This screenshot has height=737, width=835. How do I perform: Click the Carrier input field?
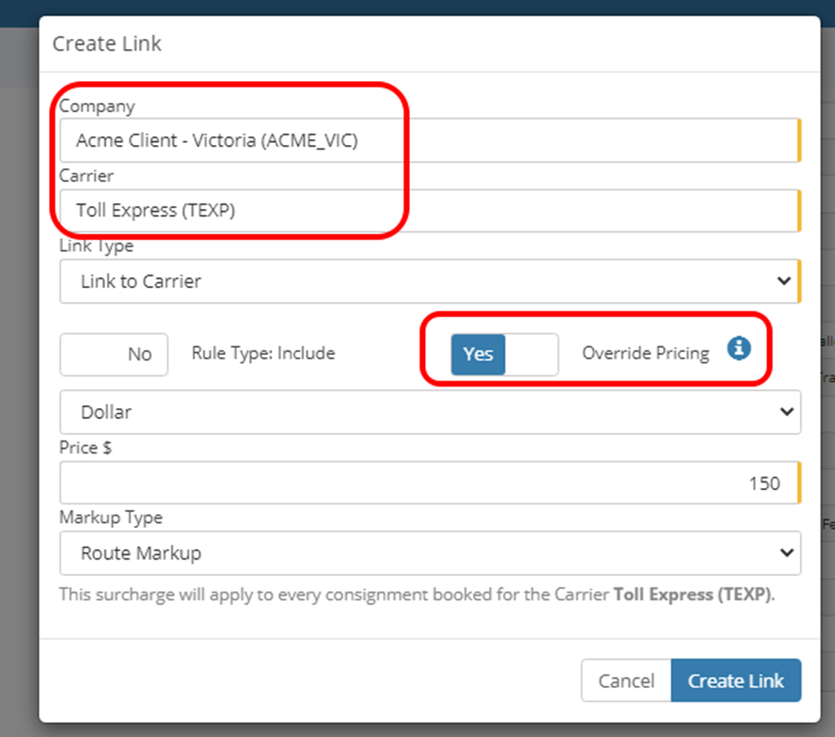point(431,210)
